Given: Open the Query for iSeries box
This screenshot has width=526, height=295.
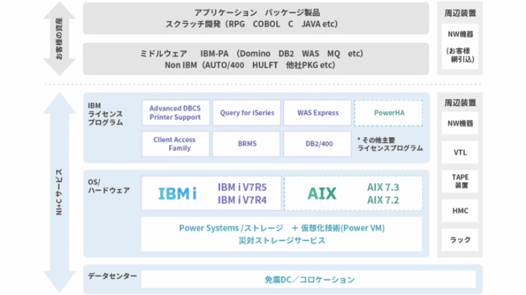Looking at the screenshot, I should pos(247,113).
